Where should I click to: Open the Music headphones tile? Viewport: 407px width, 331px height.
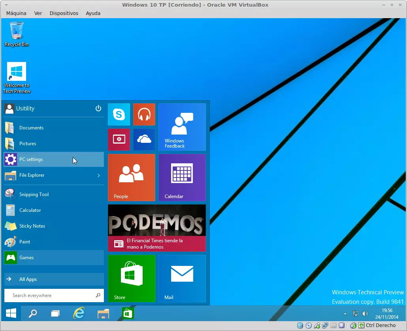pos(144,114)
